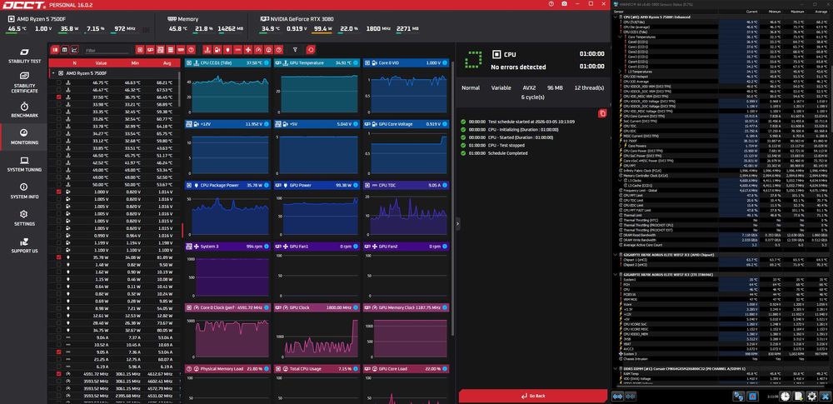Open System Tuning section in sidebar
This screenshot has height=404, width=833.
coord(24,165)
